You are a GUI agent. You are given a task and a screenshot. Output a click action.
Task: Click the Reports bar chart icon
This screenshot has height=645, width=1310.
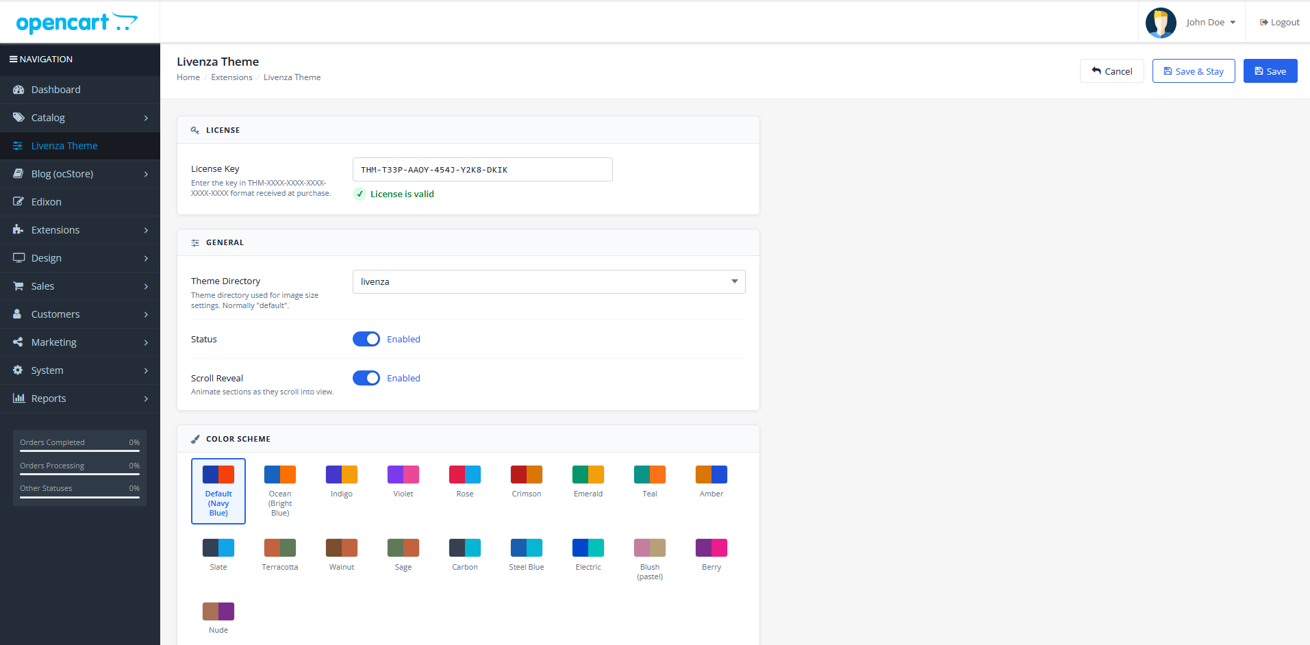[19, 399]
